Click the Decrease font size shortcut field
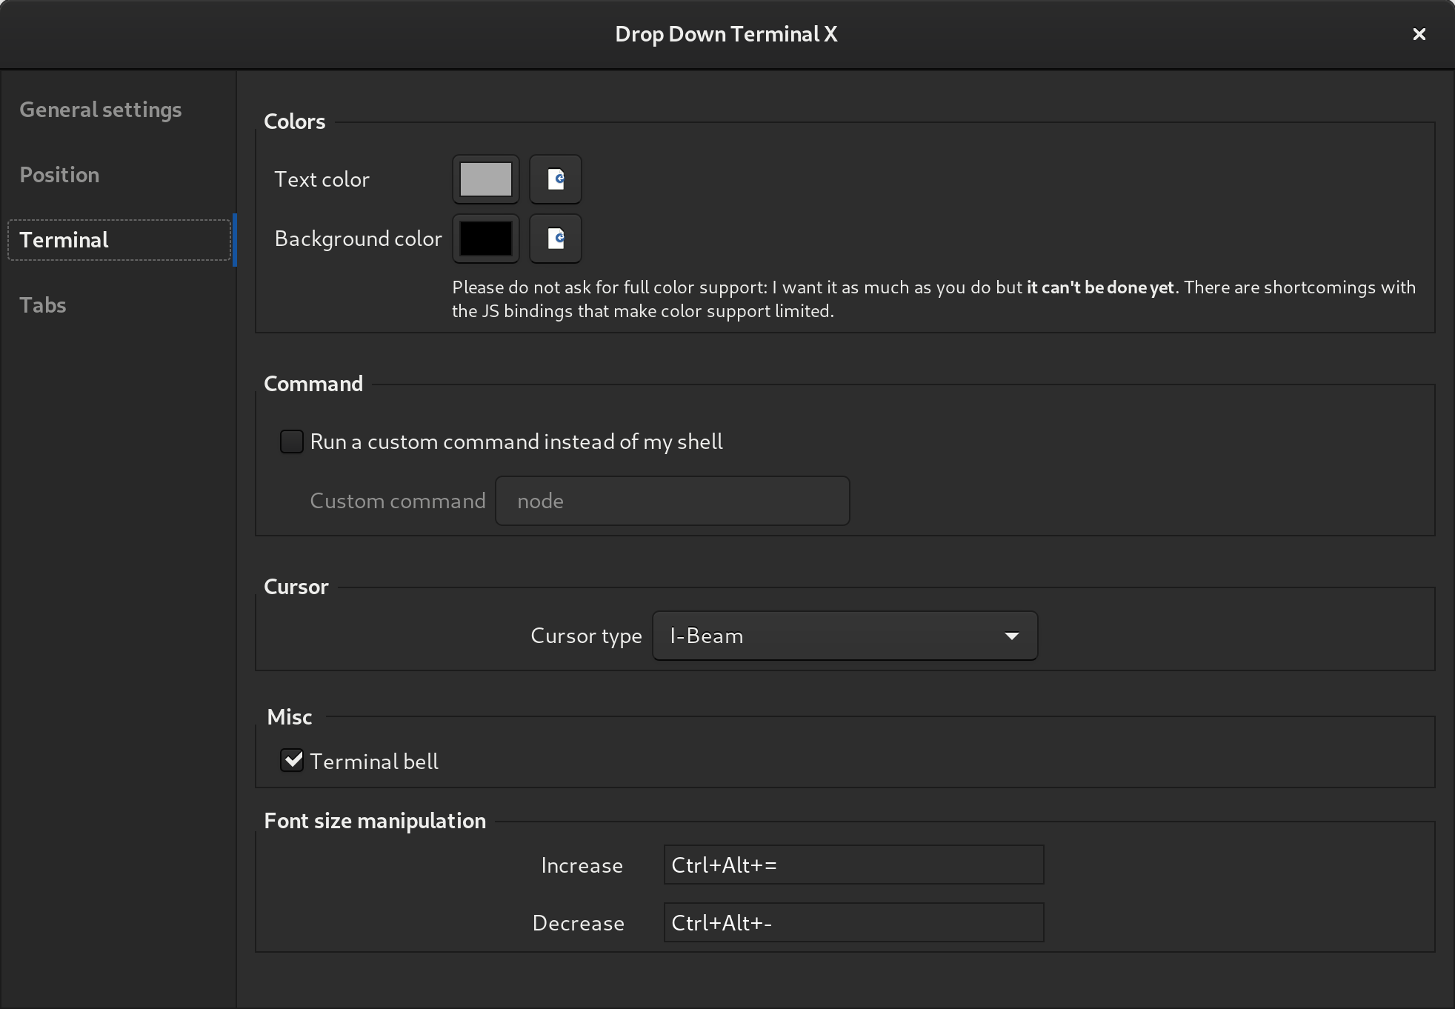The width and height of the screenshot is (1455, 1009). point(853,922)
